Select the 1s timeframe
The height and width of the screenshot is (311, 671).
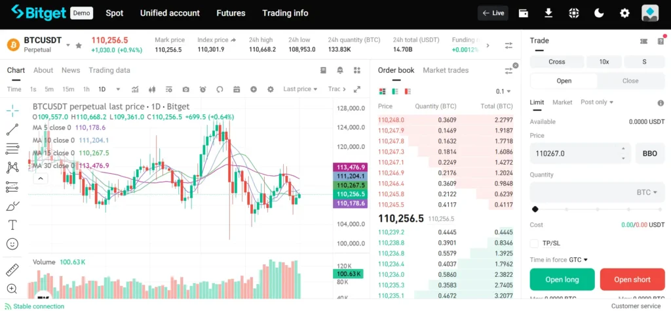click(33, 89)
